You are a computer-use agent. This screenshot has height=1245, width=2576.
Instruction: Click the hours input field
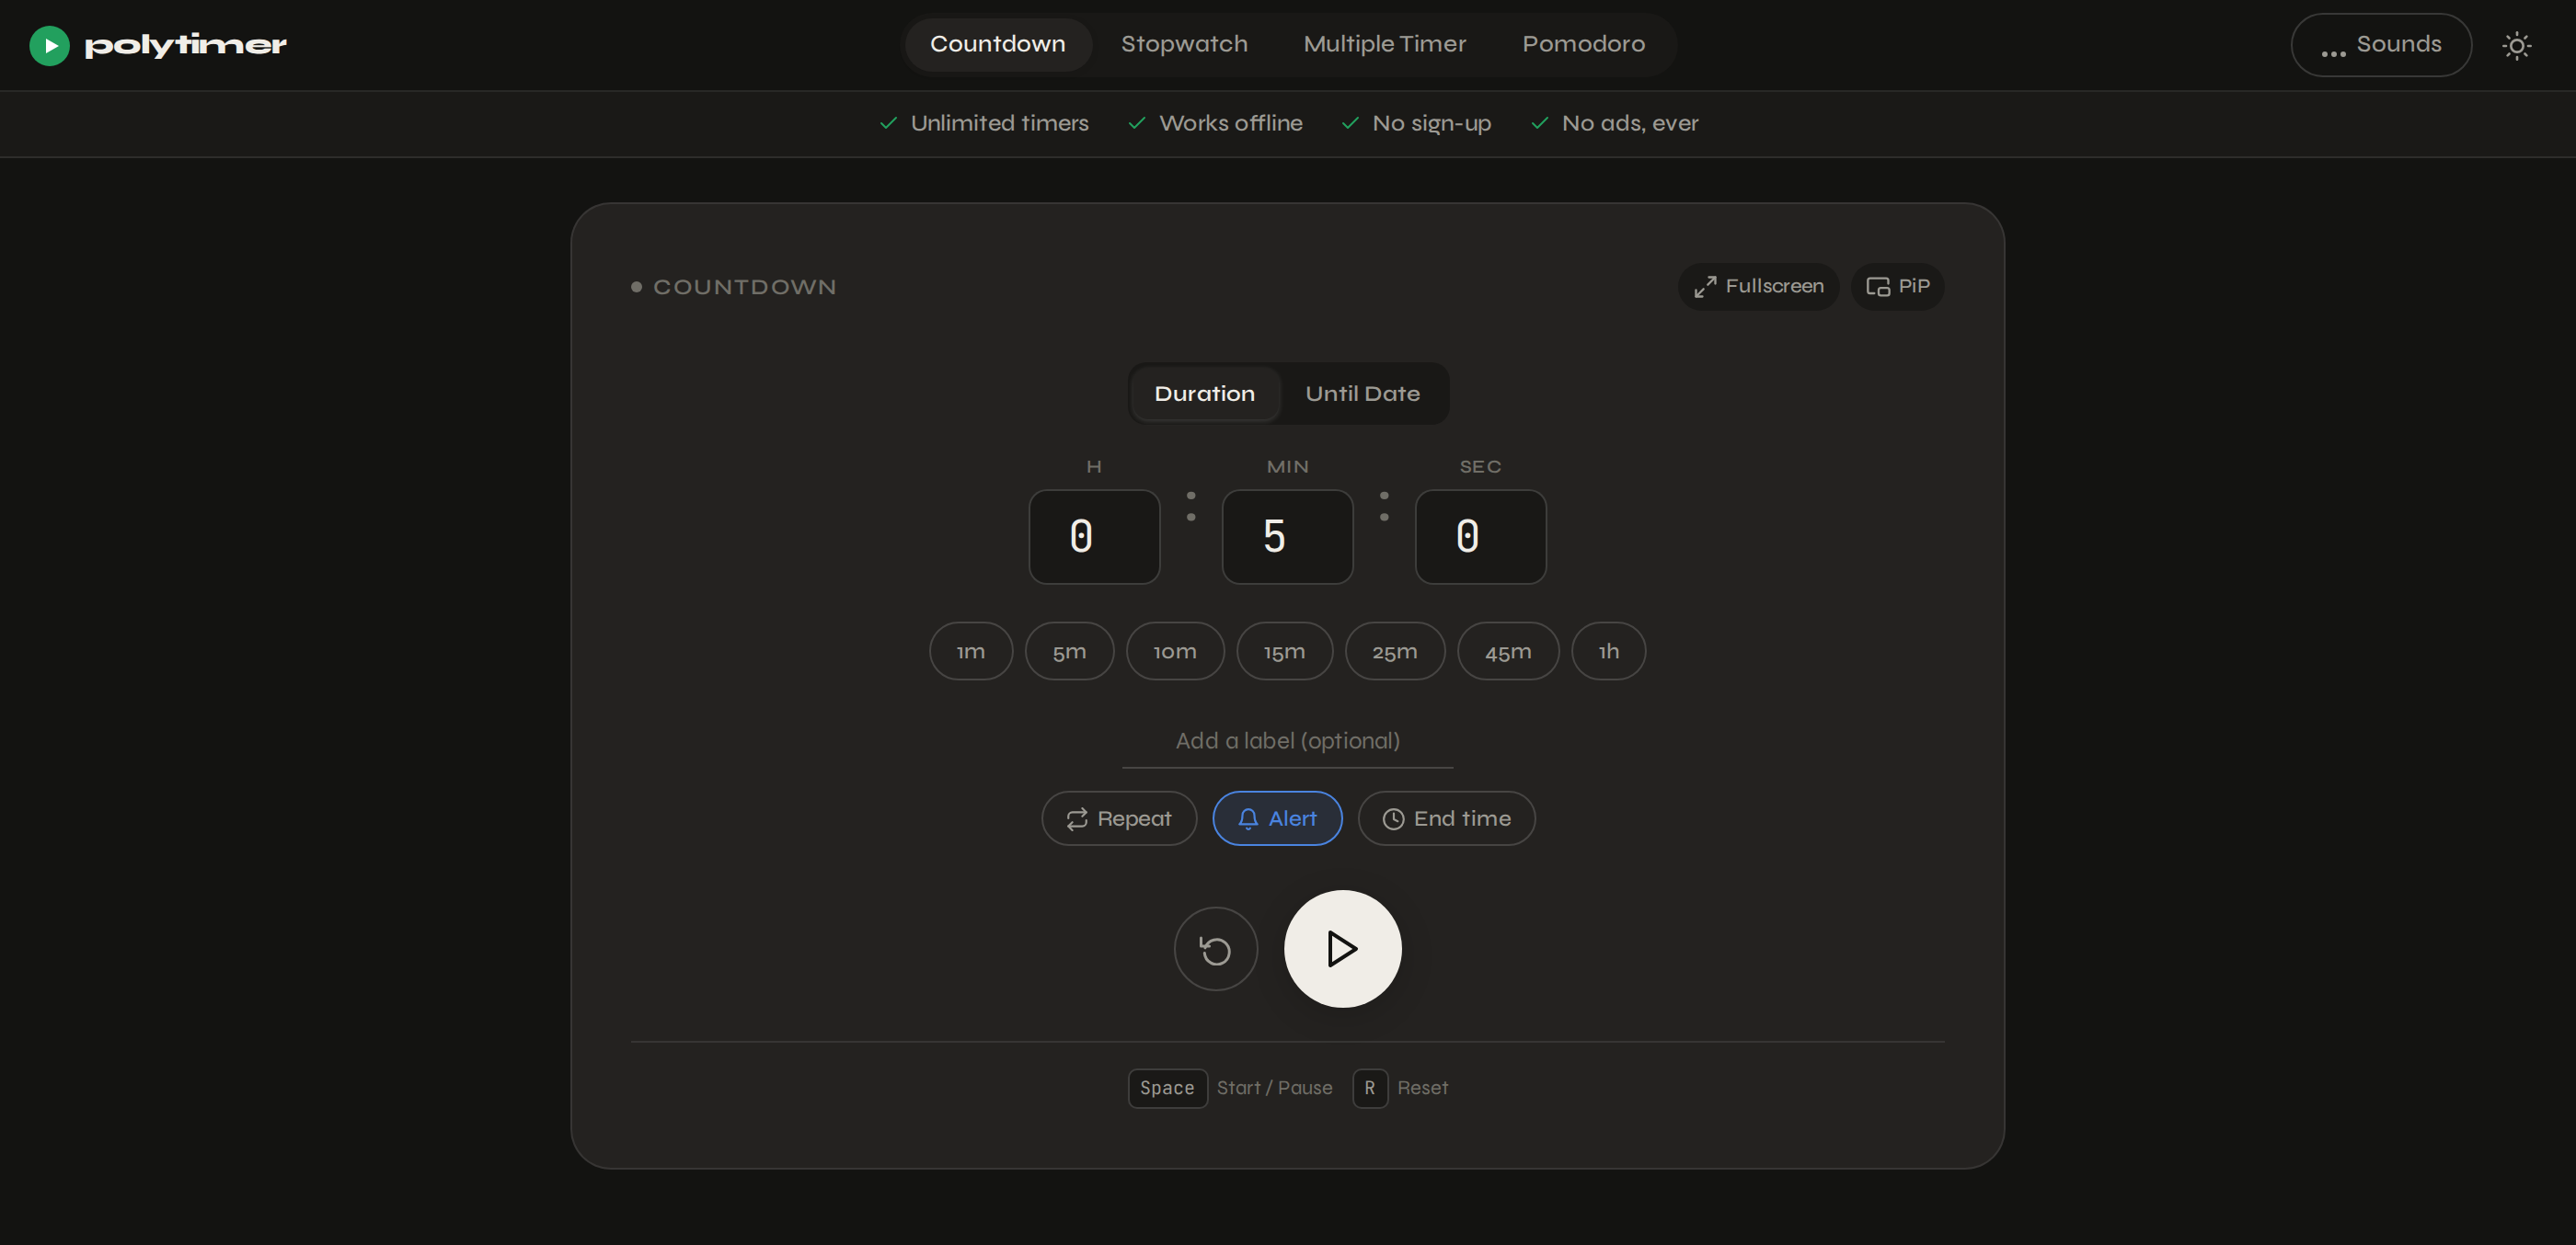tap(1094, 537)
